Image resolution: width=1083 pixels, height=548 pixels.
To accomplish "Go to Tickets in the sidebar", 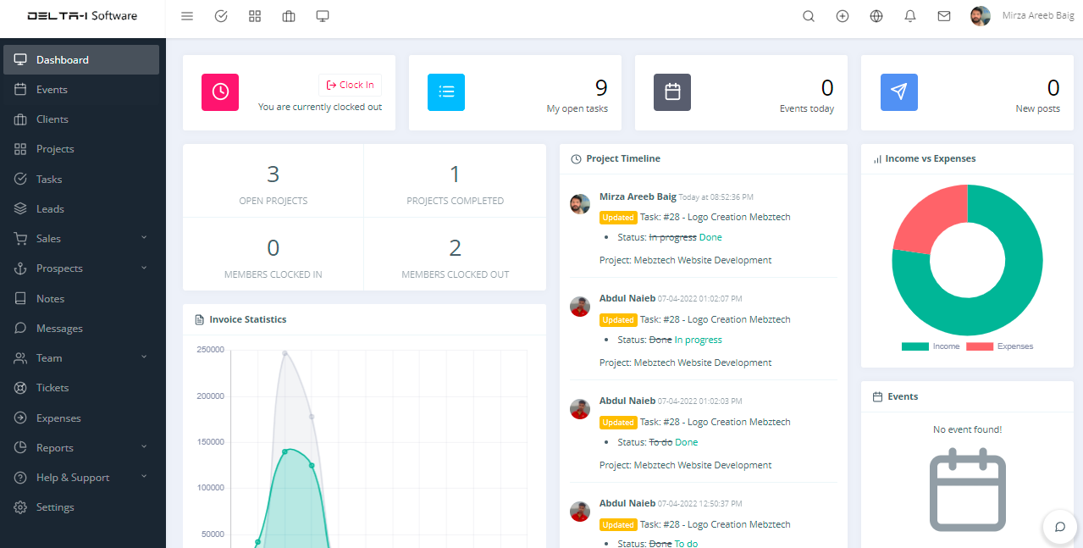I will pos(52,388).
